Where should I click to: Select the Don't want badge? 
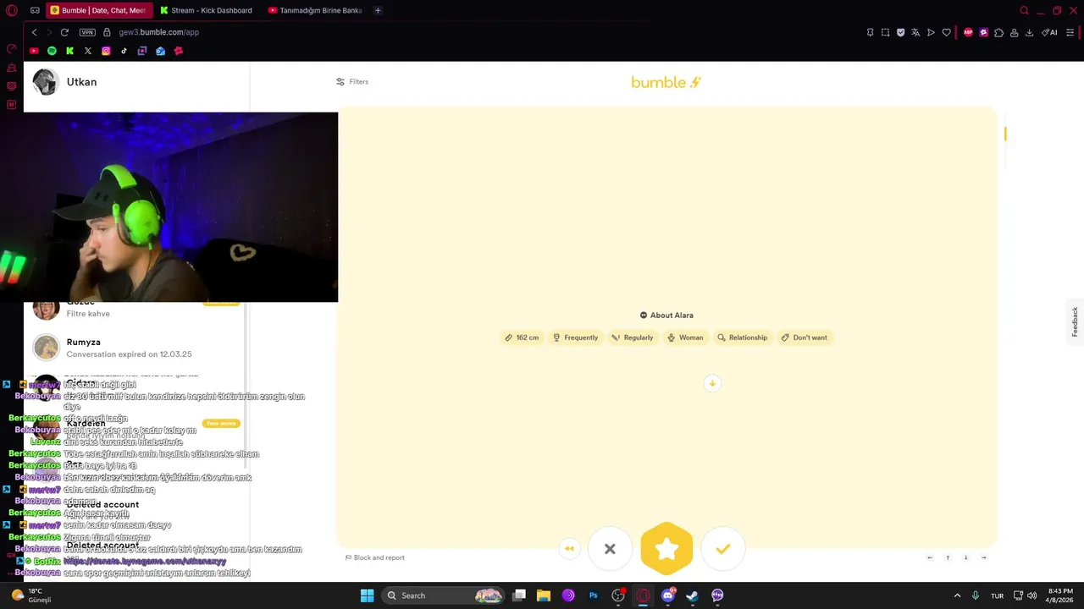pos(804,337)
